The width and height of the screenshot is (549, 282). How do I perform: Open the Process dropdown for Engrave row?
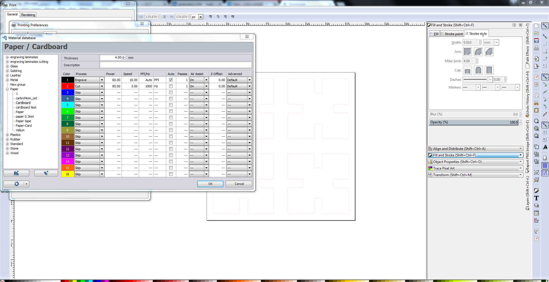(x=102, y=80)
